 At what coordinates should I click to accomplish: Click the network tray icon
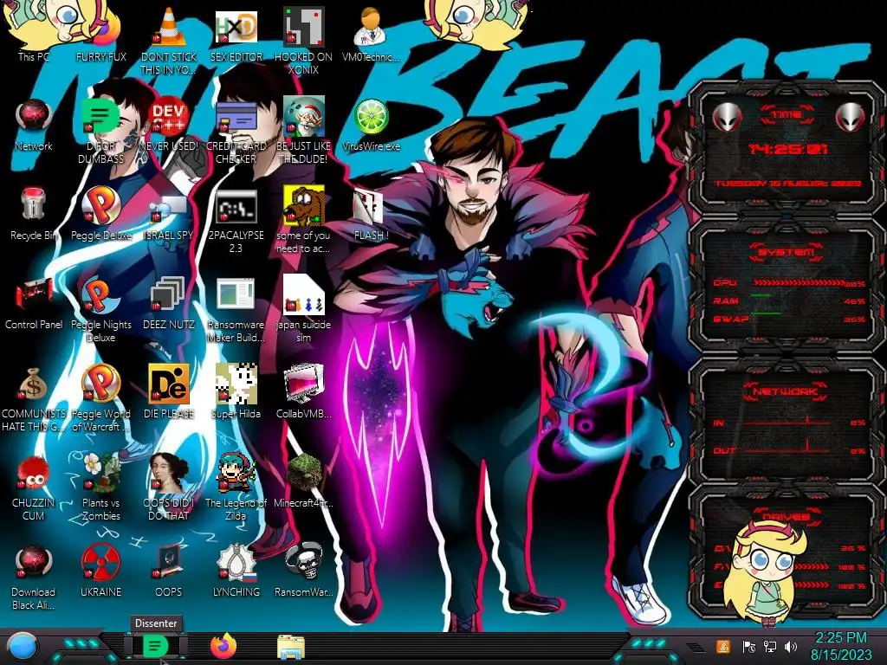770,646
